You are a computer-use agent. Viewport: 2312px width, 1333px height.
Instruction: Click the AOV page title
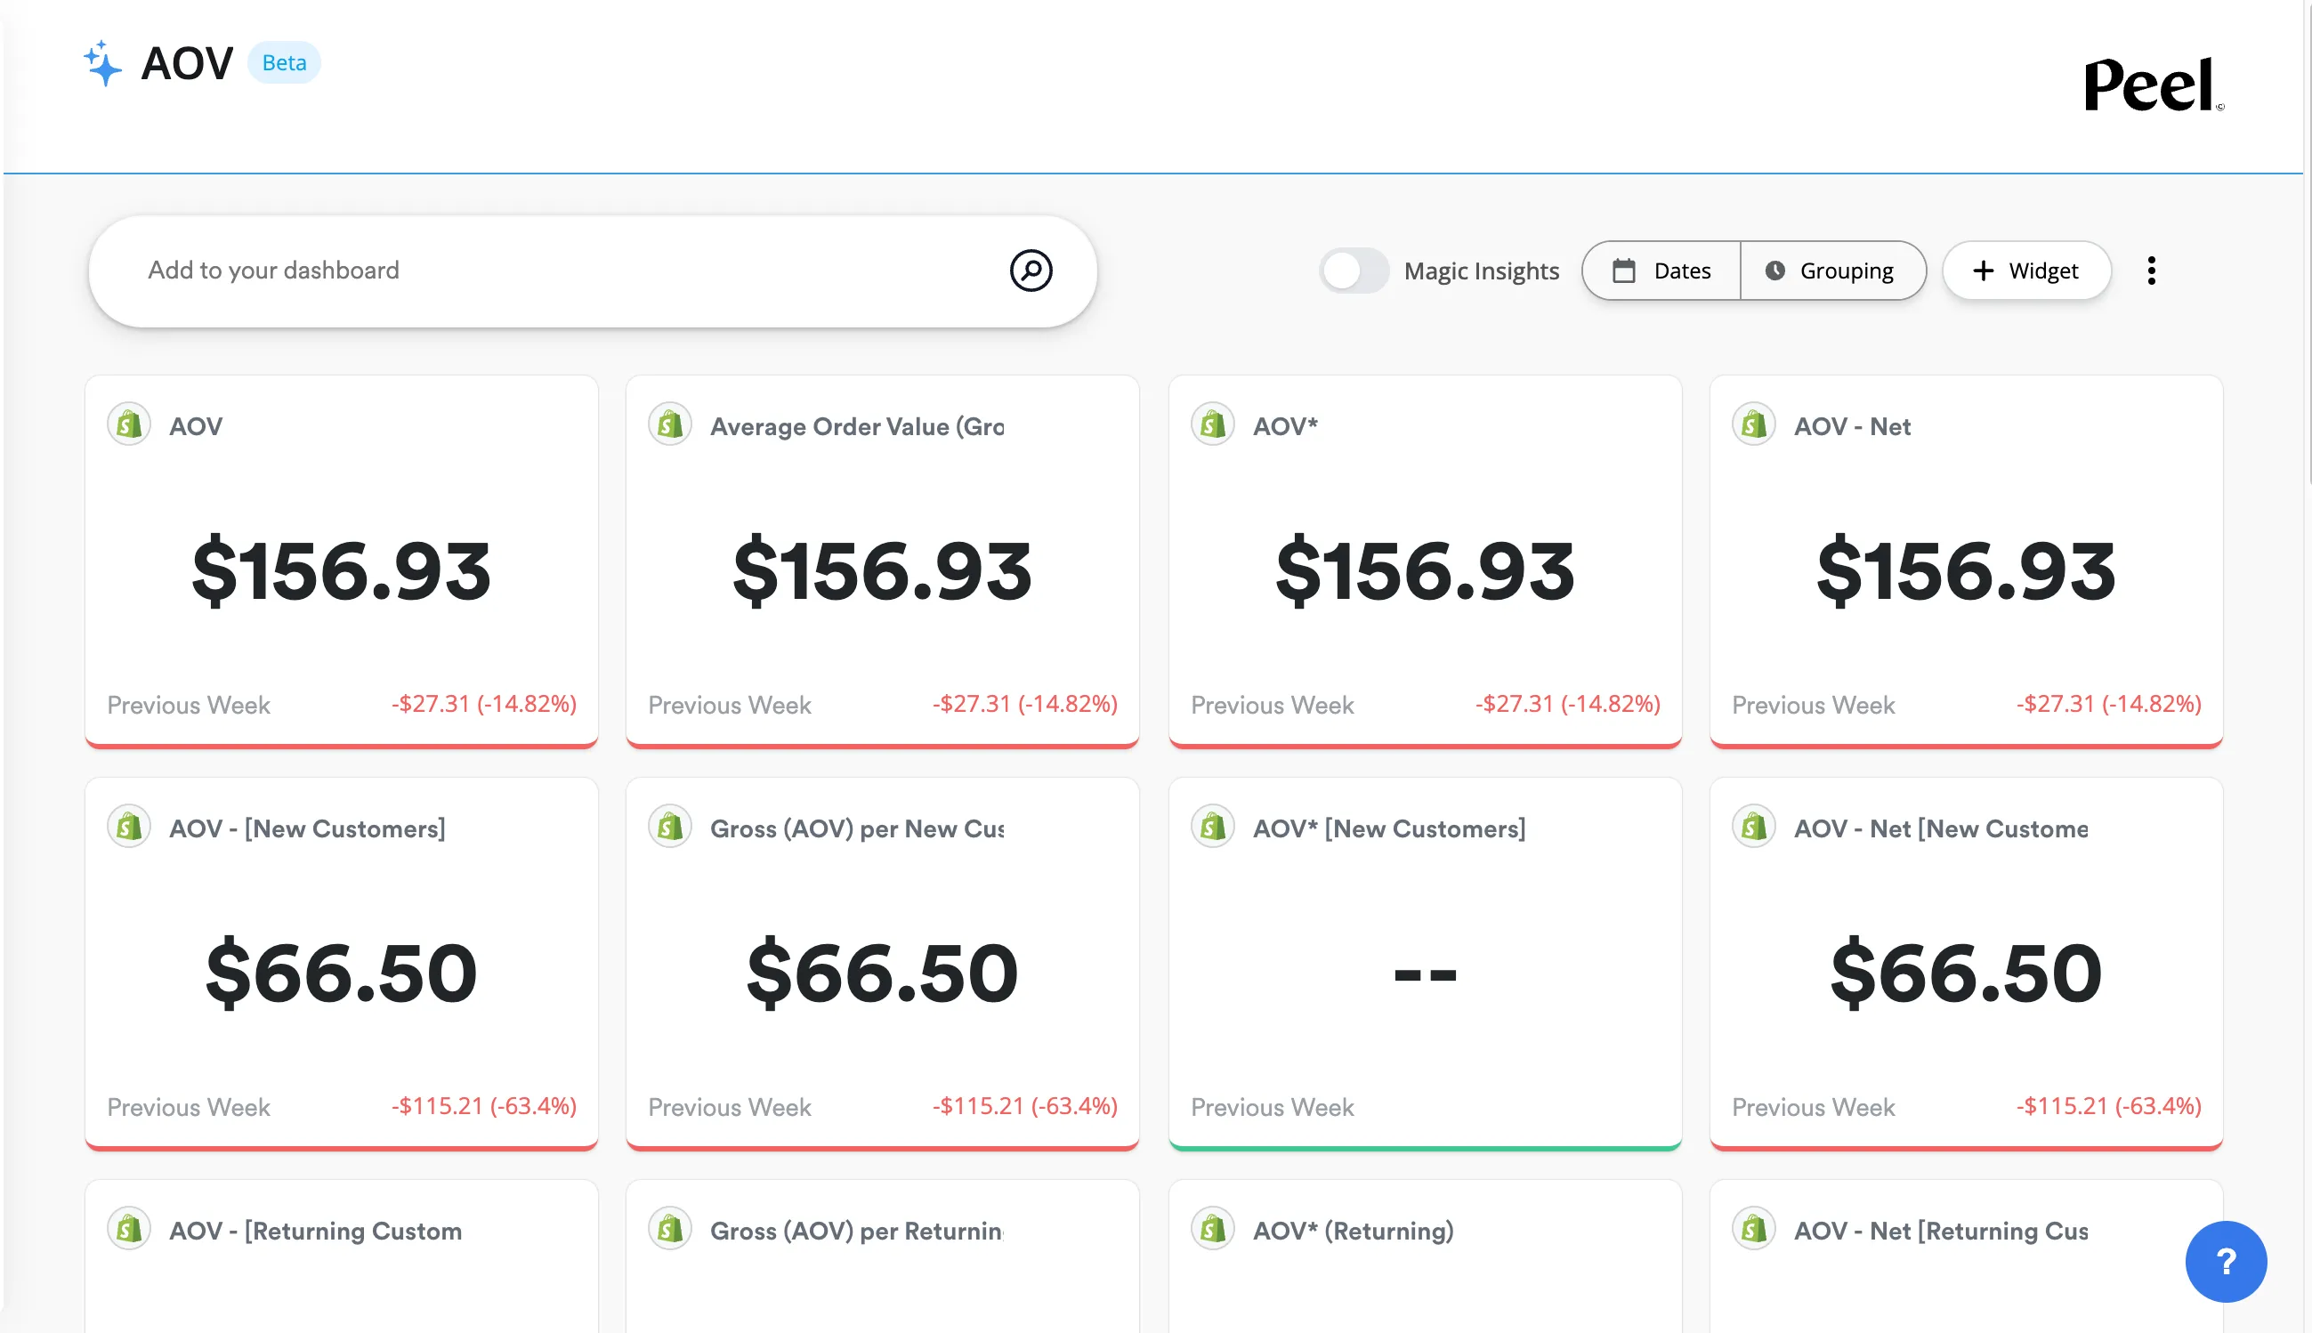click(187, 63)
